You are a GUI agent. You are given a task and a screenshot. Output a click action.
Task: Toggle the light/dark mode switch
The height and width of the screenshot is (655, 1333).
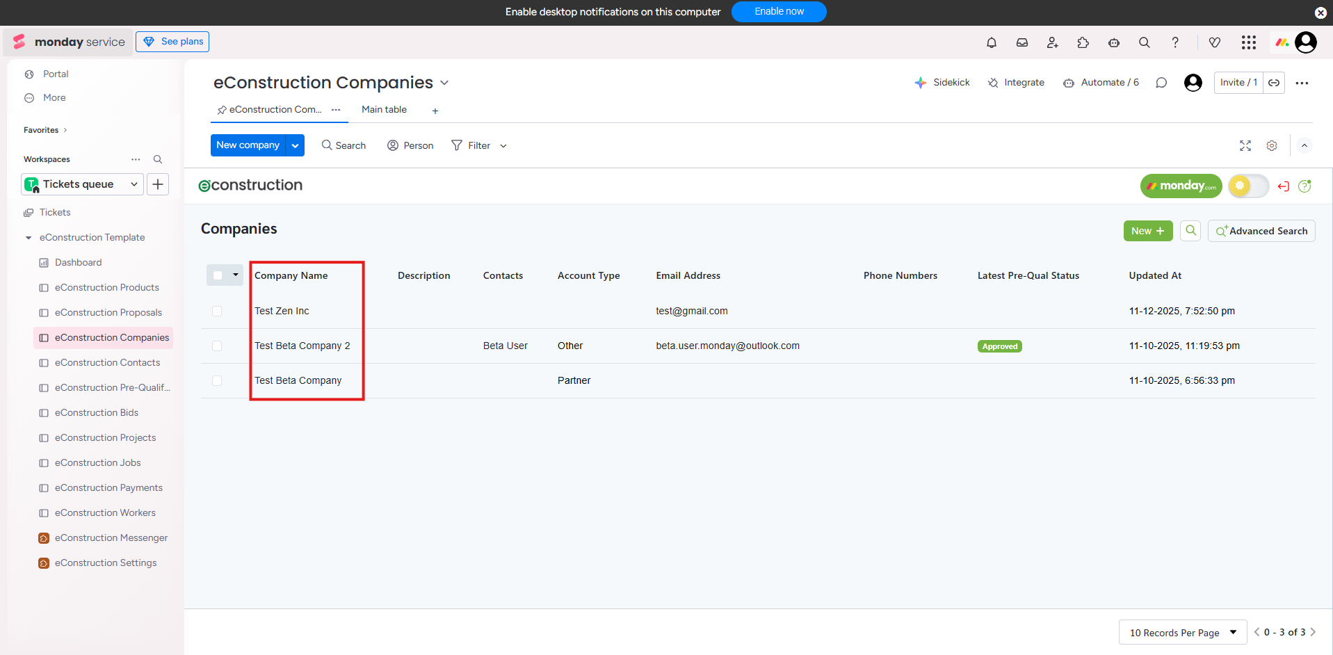(1248, 186)
